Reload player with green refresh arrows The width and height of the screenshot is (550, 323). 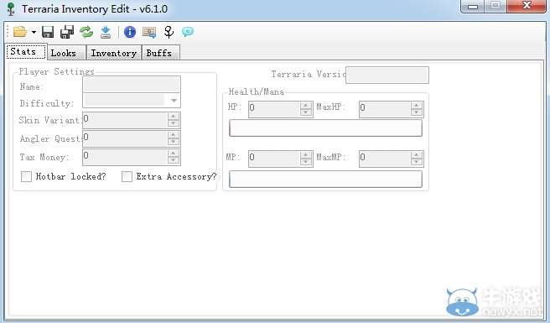86,32
